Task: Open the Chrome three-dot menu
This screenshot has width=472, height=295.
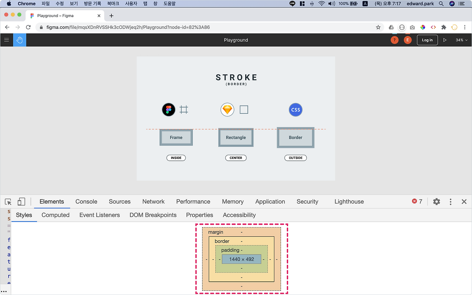Action: coord(465,27)
